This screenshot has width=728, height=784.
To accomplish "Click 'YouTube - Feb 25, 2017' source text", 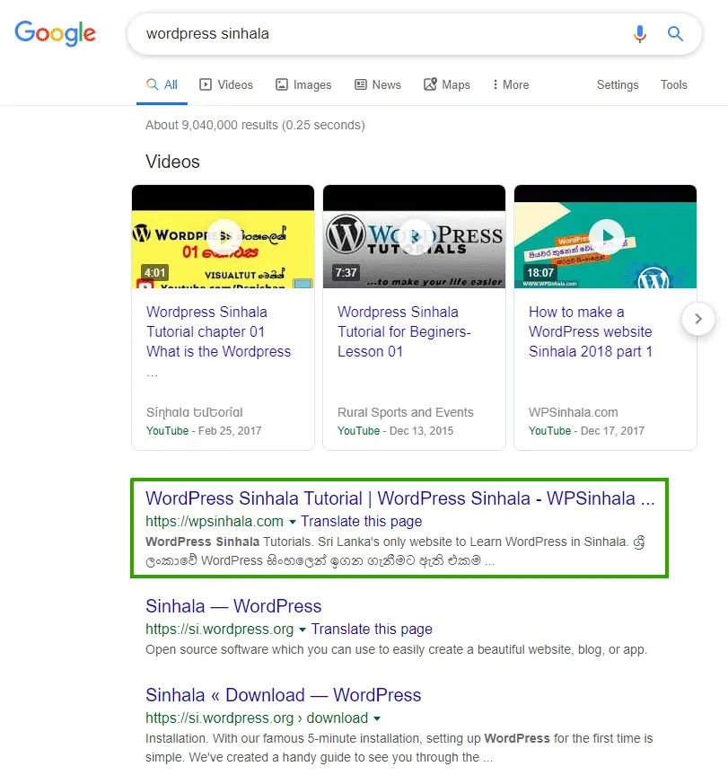I will (204, 430).
